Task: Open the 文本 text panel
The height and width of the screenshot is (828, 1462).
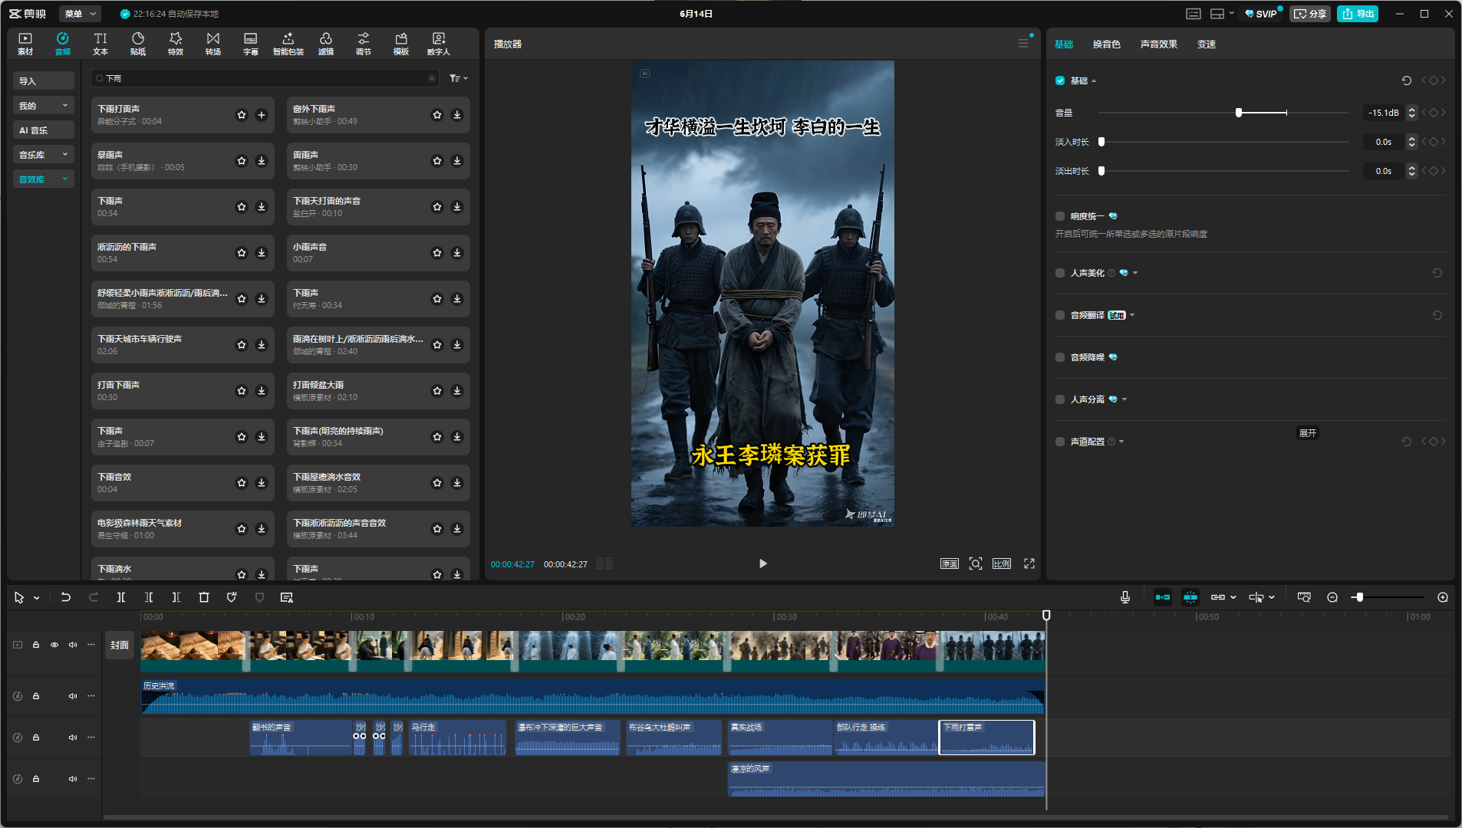Action: [100, 44]
